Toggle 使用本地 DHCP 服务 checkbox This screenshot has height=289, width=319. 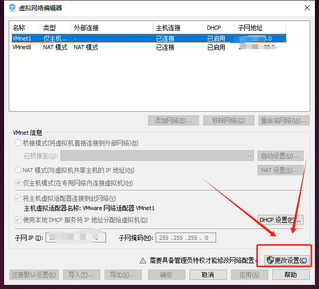(18, 220)
